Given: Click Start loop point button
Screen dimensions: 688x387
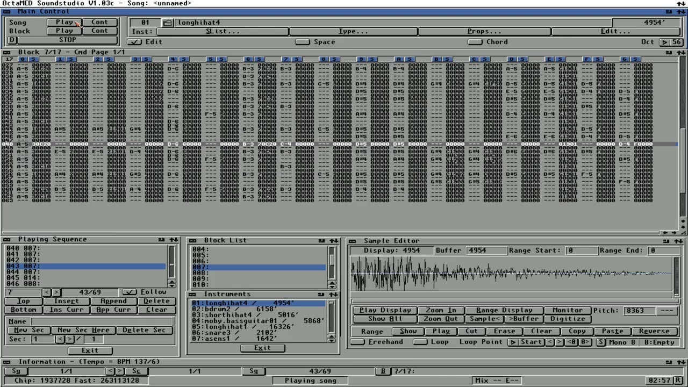Looking at the screenshot, I should click(x=531, y=342).
